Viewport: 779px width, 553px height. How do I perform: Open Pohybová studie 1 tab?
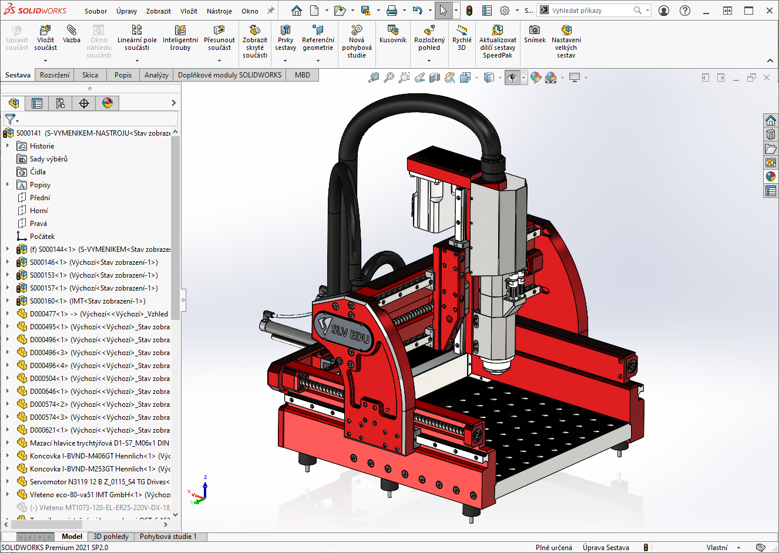pyautogui.click(x=168, y=537)
